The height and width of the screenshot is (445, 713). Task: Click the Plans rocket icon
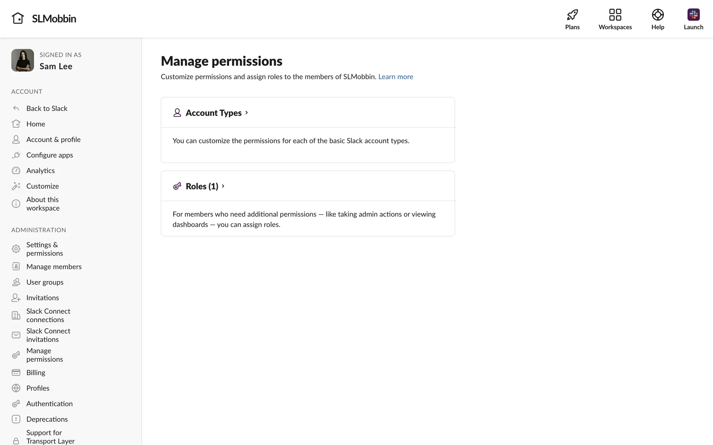(572, 15)
